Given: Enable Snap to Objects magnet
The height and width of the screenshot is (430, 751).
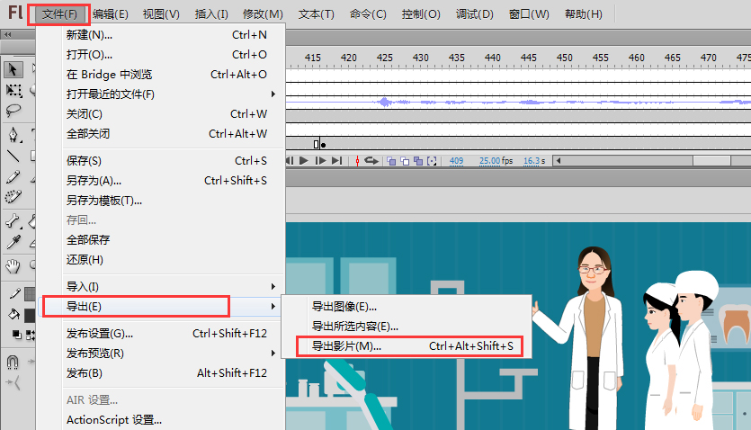Looking at the screenshot, I should click(x=13, y=362).
